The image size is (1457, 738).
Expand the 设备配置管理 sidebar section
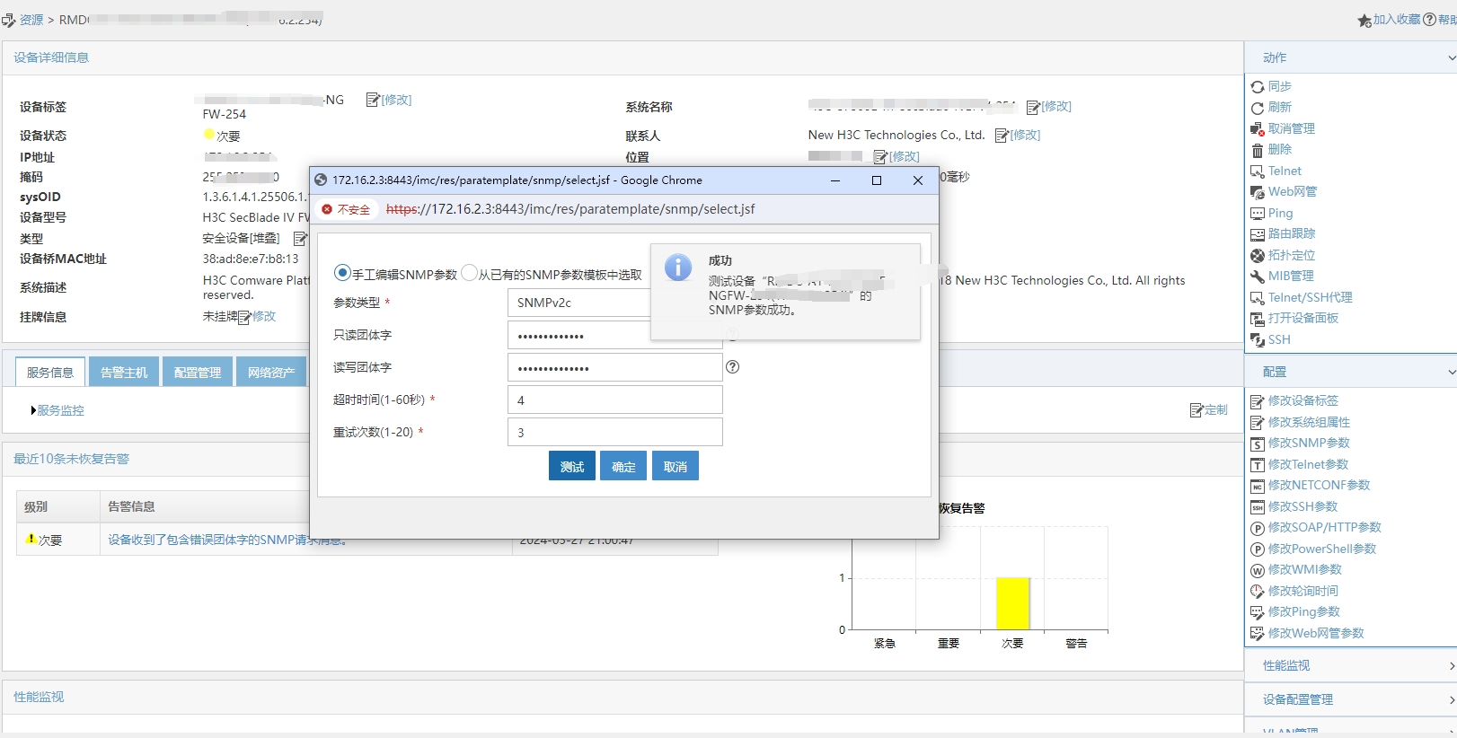pos(1351,699)
